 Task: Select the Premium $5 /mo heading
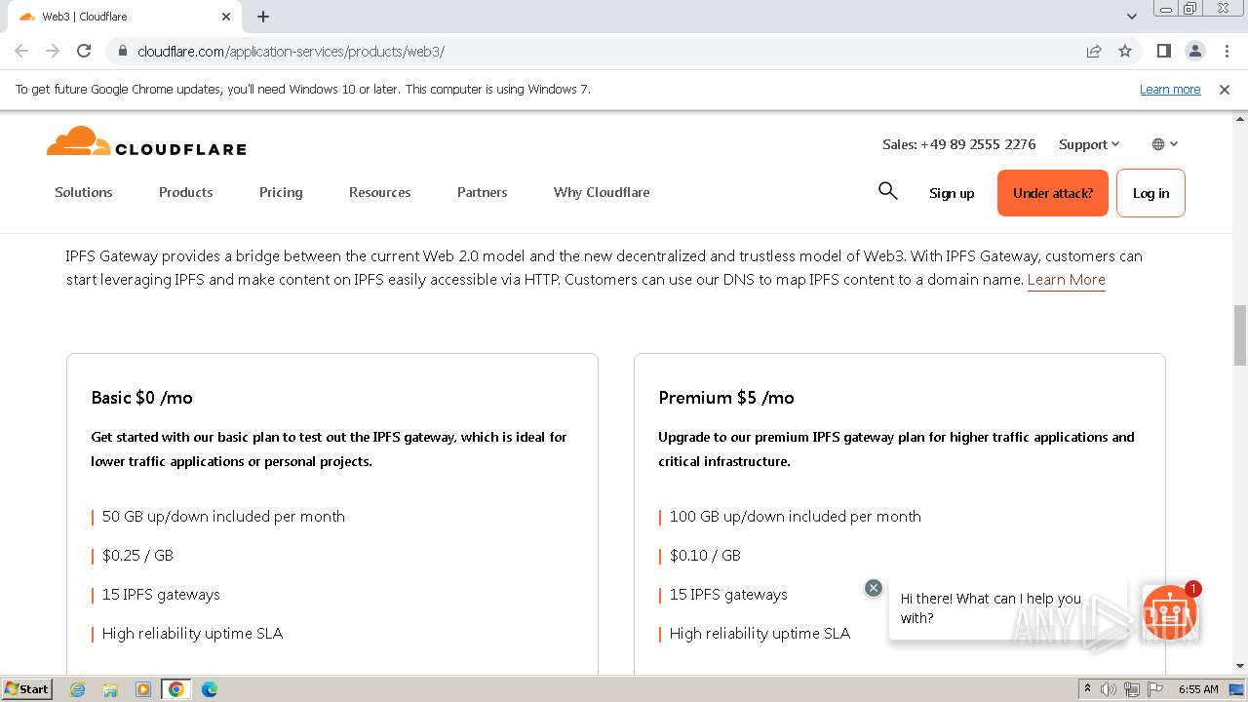coord(726,398)
